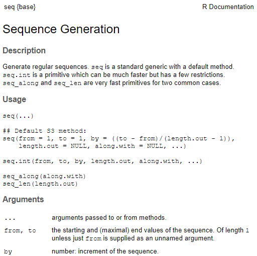Click the 'by' argument name
257x256 pixels.
click(8, 251)
